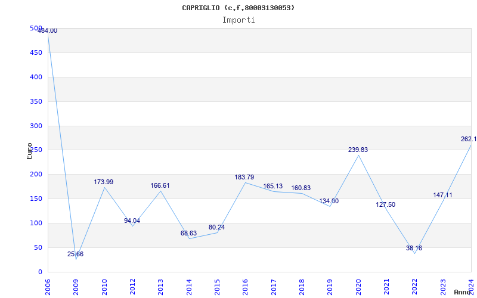Select the 400 tick on Euro axis
Viewport: 477px width, 298px height.
click(x=36, y=77)
